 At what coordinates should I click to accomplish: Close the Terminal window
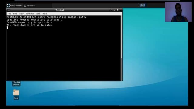point(120,10)
